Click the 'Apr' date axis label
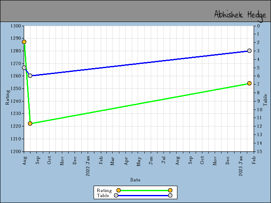Viewport: 271px width, 203px height. coord(126,161)
